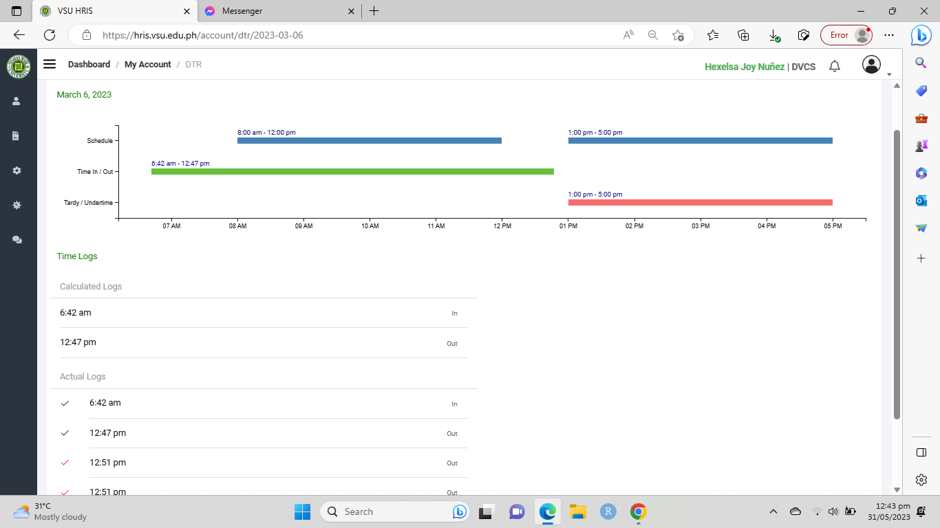Open the hamburger sidebar menu
This screenshot has width=940, height=528.
(x=50, y=64)
